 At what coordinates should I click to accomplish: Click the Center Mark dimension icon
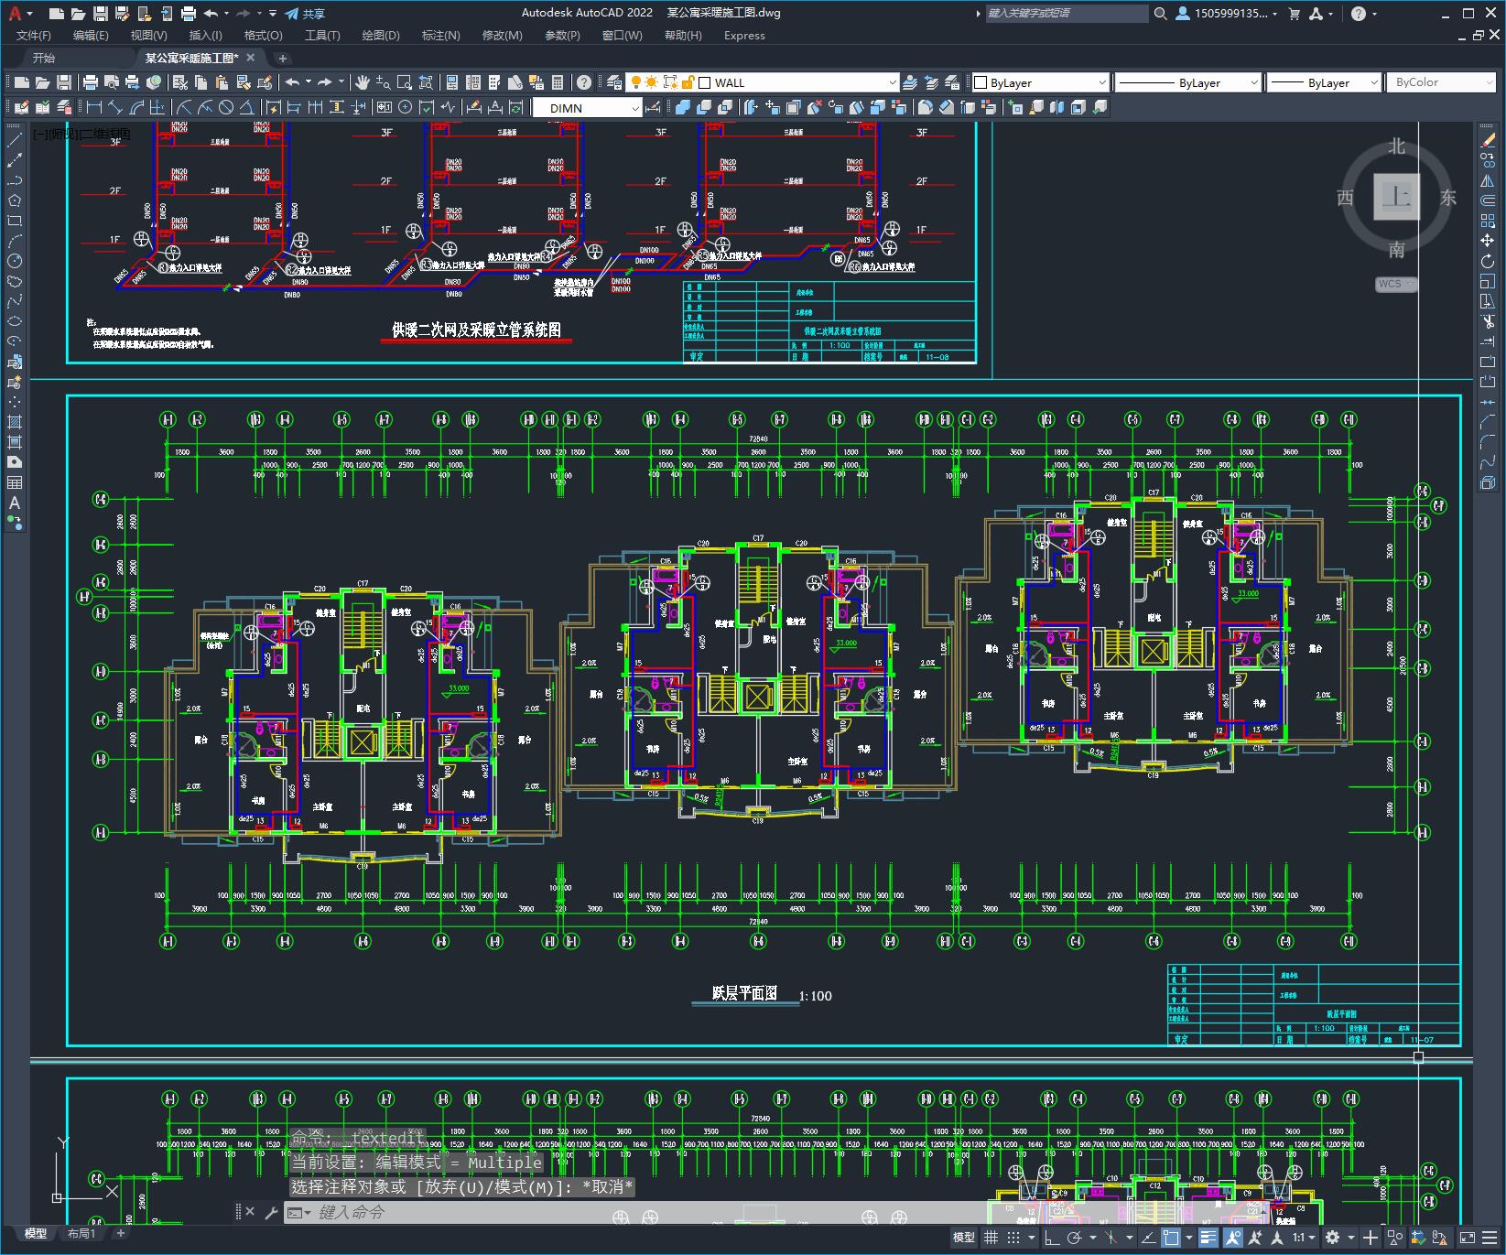coord(406,108)
